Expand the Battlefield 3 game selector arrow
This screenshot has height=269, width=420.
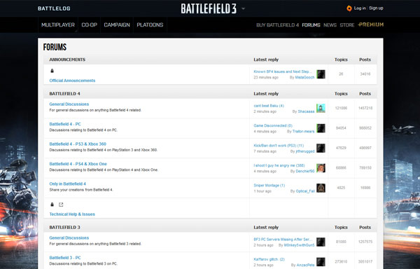pyautogui.click(x=243, y=8)
